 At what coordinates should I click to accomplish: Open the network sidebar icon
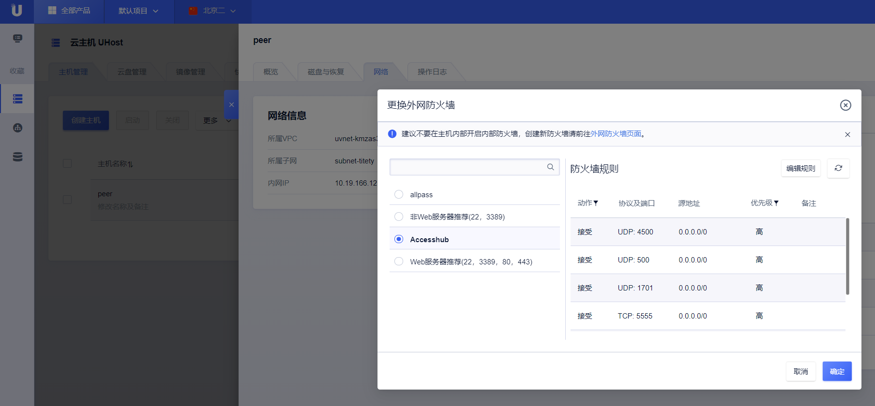point(17,128)
